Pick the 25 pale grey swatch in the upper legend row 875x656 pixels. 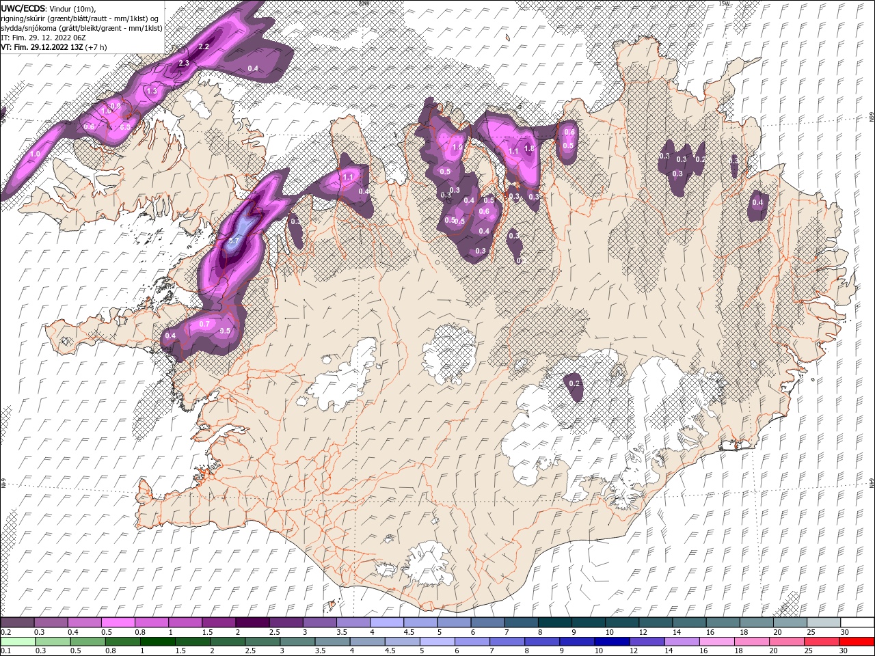point(824,623)
